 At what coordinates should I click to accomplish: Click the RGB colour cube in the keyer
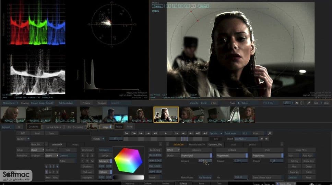coord(128,160)
